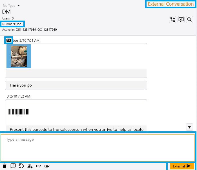The width and height of the screenshot is (197, 170).
Task: Open the conversation search magnifier
Action: tap(190, 19)
